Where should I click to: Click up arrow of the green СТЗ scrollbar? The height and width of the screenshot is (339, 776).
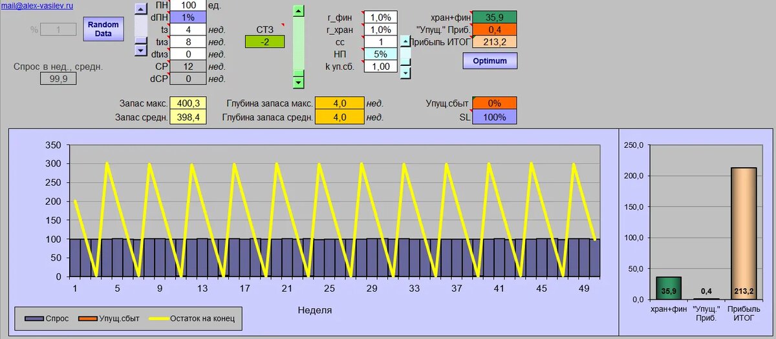[298, 11]
